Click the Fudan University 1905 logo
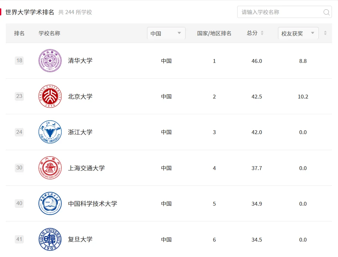Viewport: 338px width, 257px height. pyautogui.click(x=50, y=239)
